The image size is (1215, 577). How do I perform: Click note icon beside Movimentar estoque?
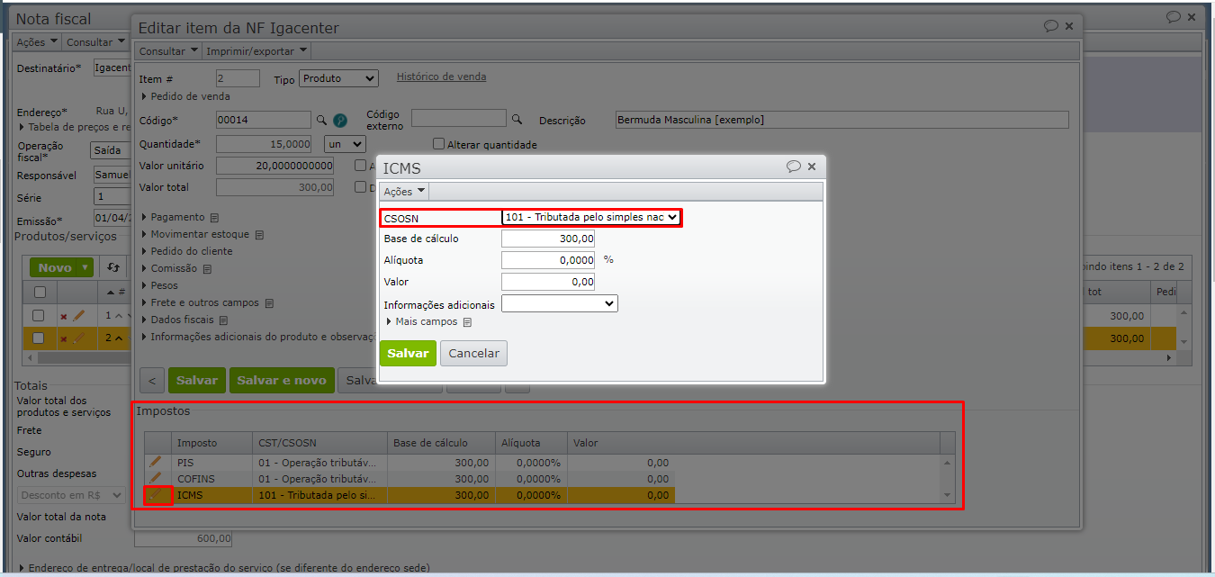coord(259,235)
